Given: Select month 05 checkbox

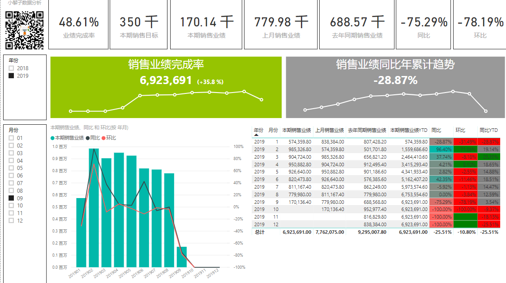Looking at the screenshot, I should [x=11, y=168].
